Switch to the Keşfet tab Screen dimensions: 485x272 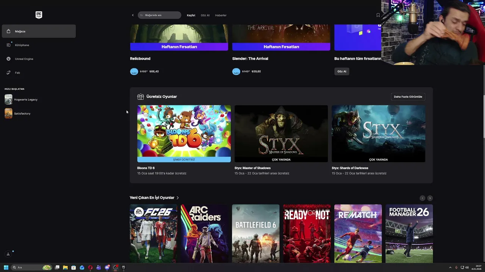(x=191, y=15)
